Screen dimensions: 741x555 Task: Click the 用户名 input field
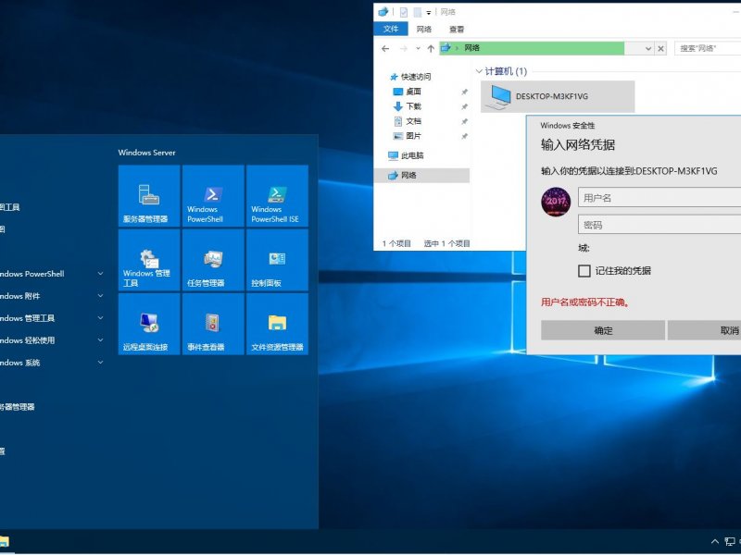(659, 198)
